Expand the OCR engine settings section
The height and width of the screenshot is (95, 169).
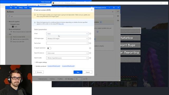pos(40,62)
